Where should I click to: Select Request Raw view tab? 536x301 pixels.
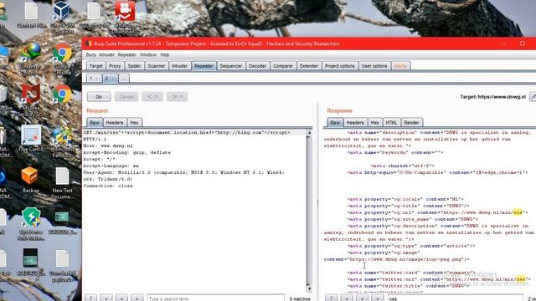95,123
